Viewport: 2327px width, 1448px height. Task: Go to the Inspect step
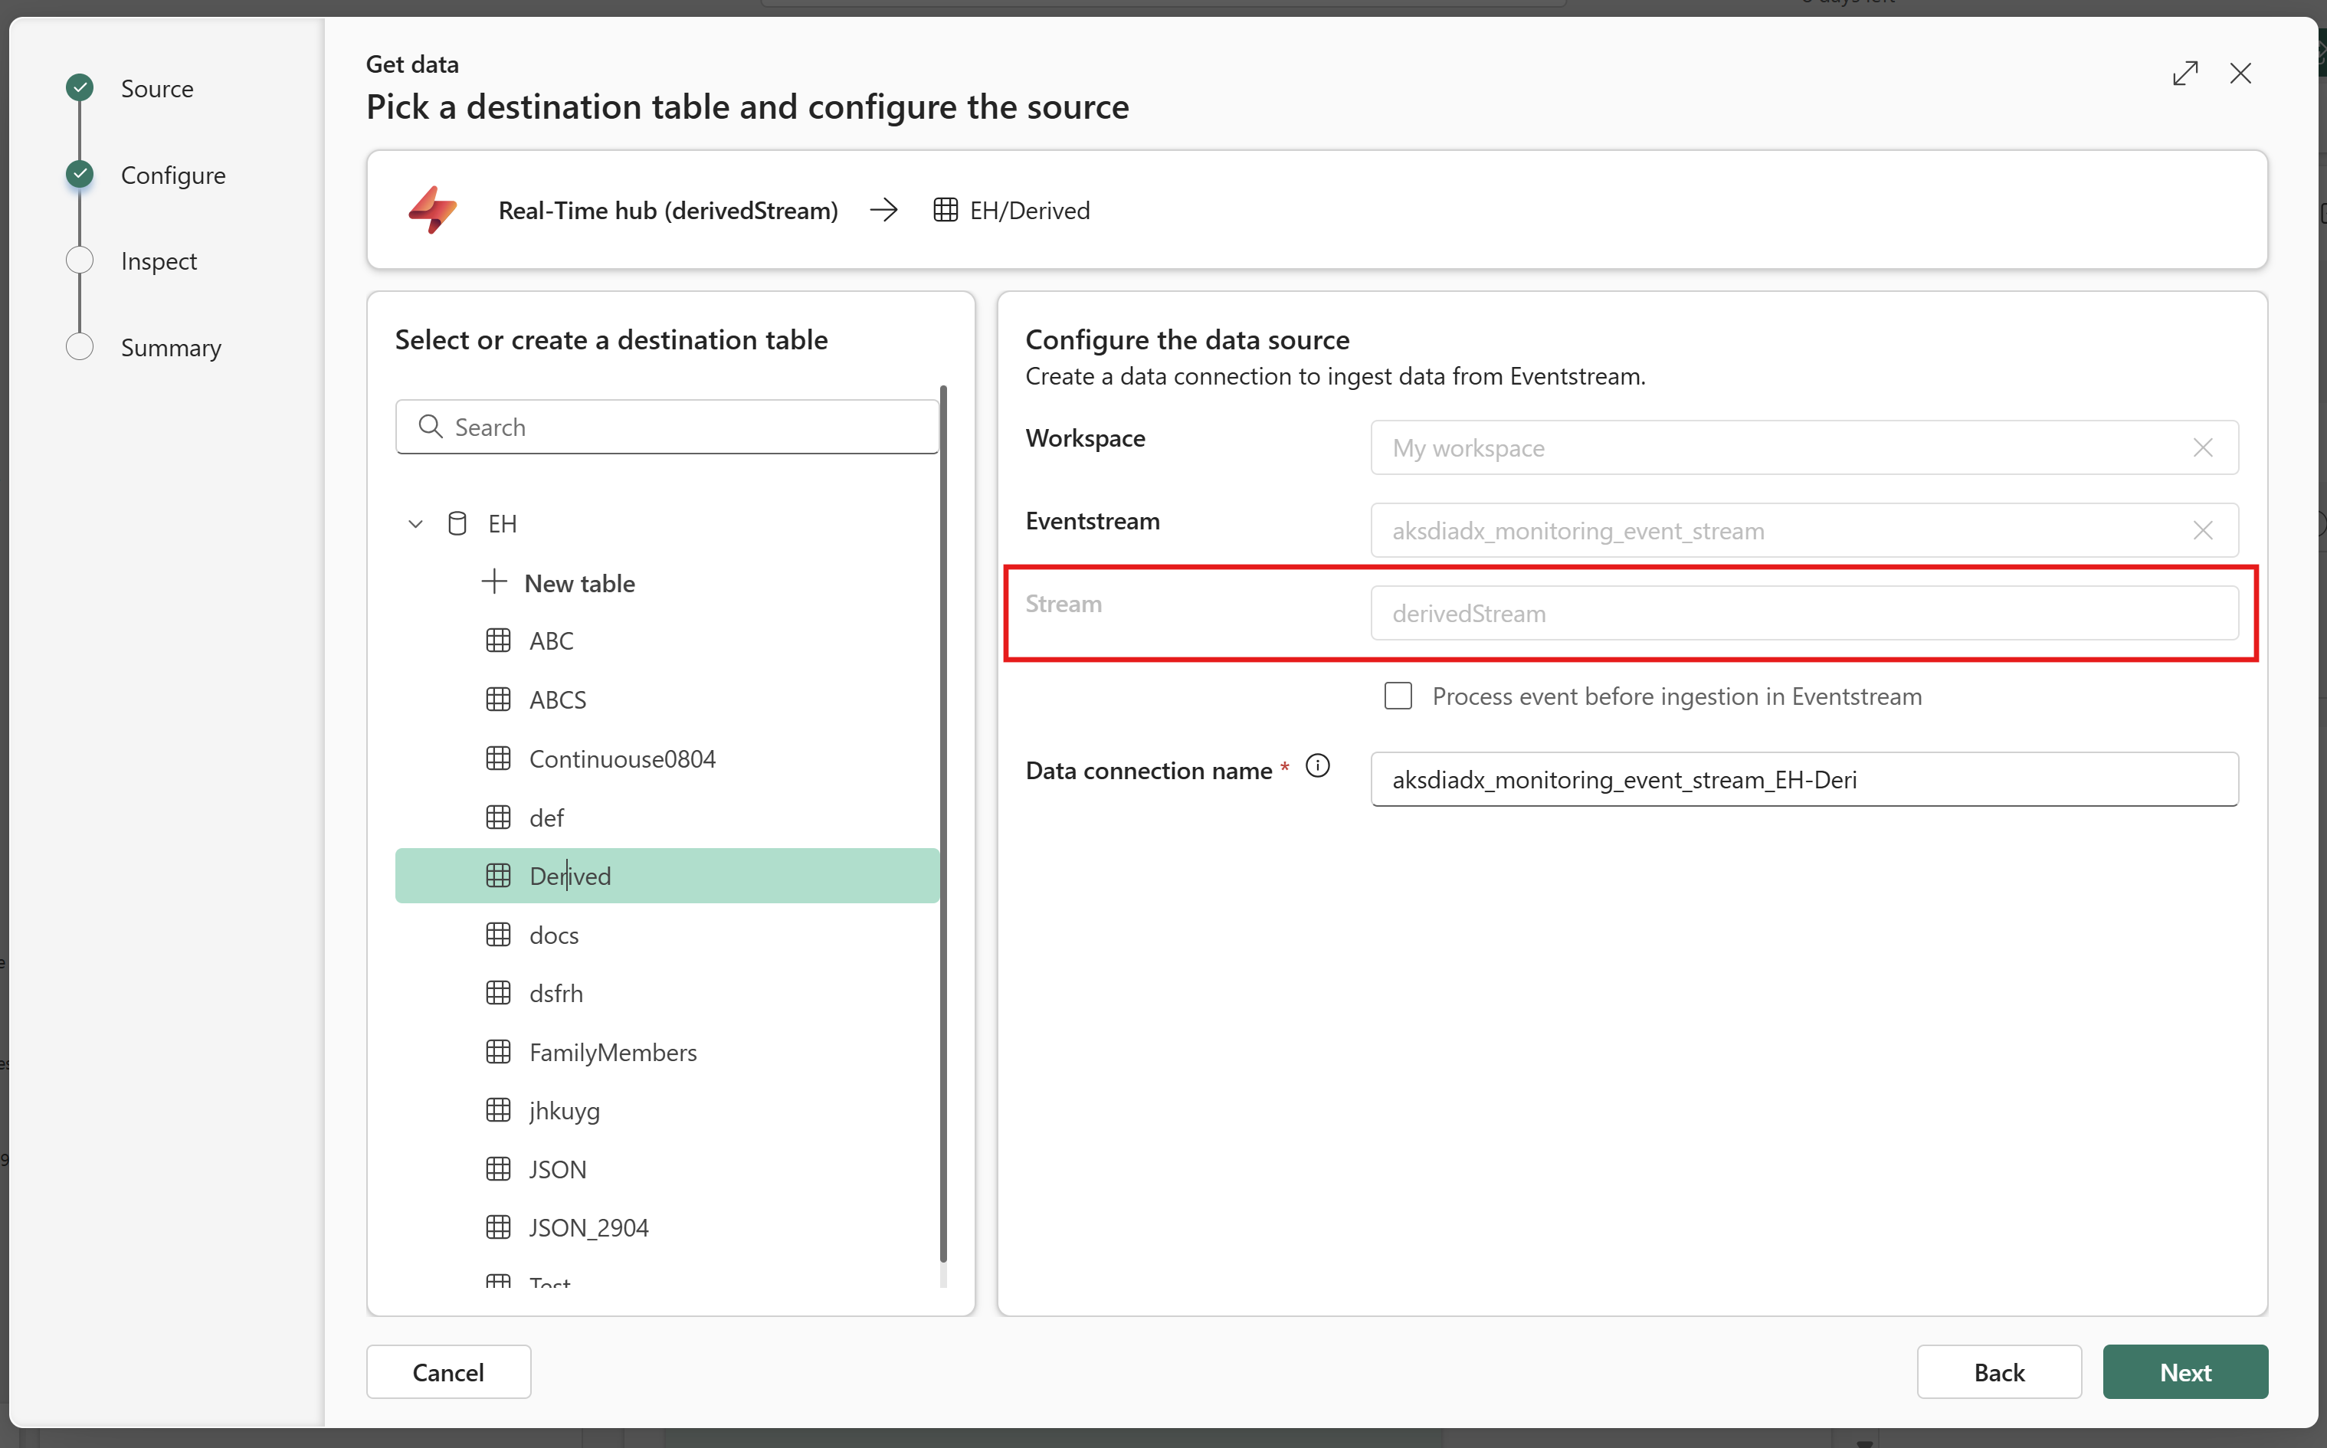(159, 261)
